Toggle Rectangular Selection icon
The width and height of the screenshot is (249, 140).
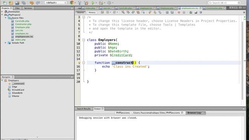pos(143,12)
